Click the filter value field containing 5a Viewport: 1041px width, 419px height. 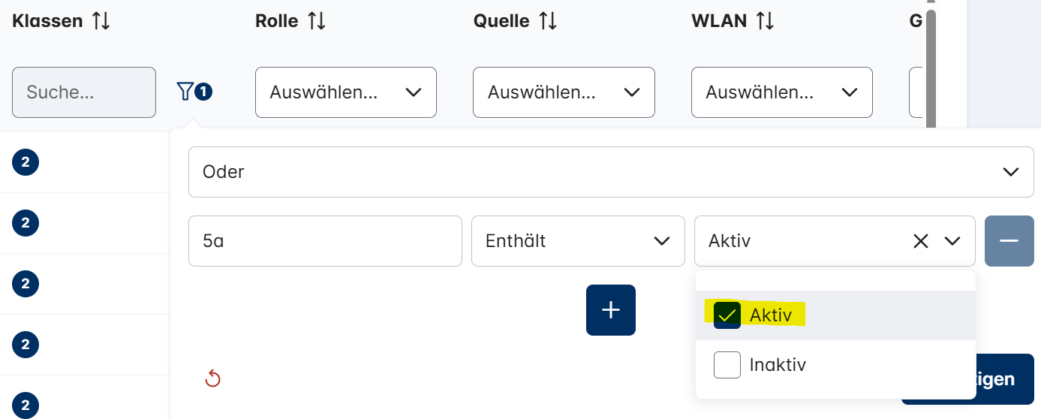[324, 241]
